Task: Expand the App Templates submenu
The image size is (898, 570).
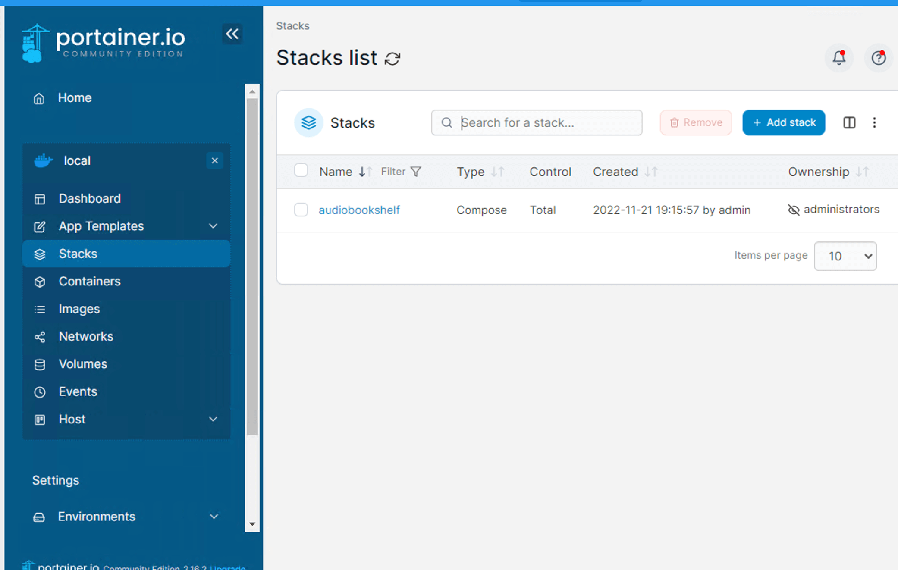Action: pos(213,226)
